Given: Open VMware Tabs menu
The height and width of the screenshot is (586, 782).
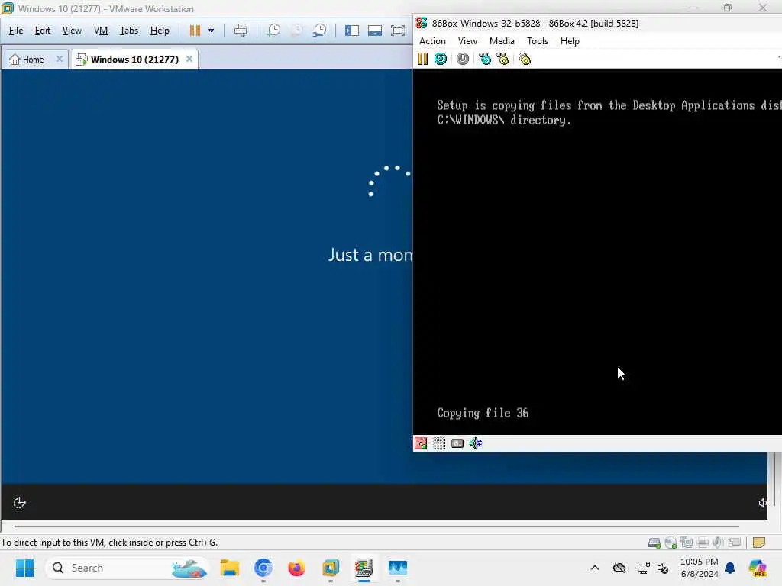Looking at the screenshot, I should (x=128, y=31).
